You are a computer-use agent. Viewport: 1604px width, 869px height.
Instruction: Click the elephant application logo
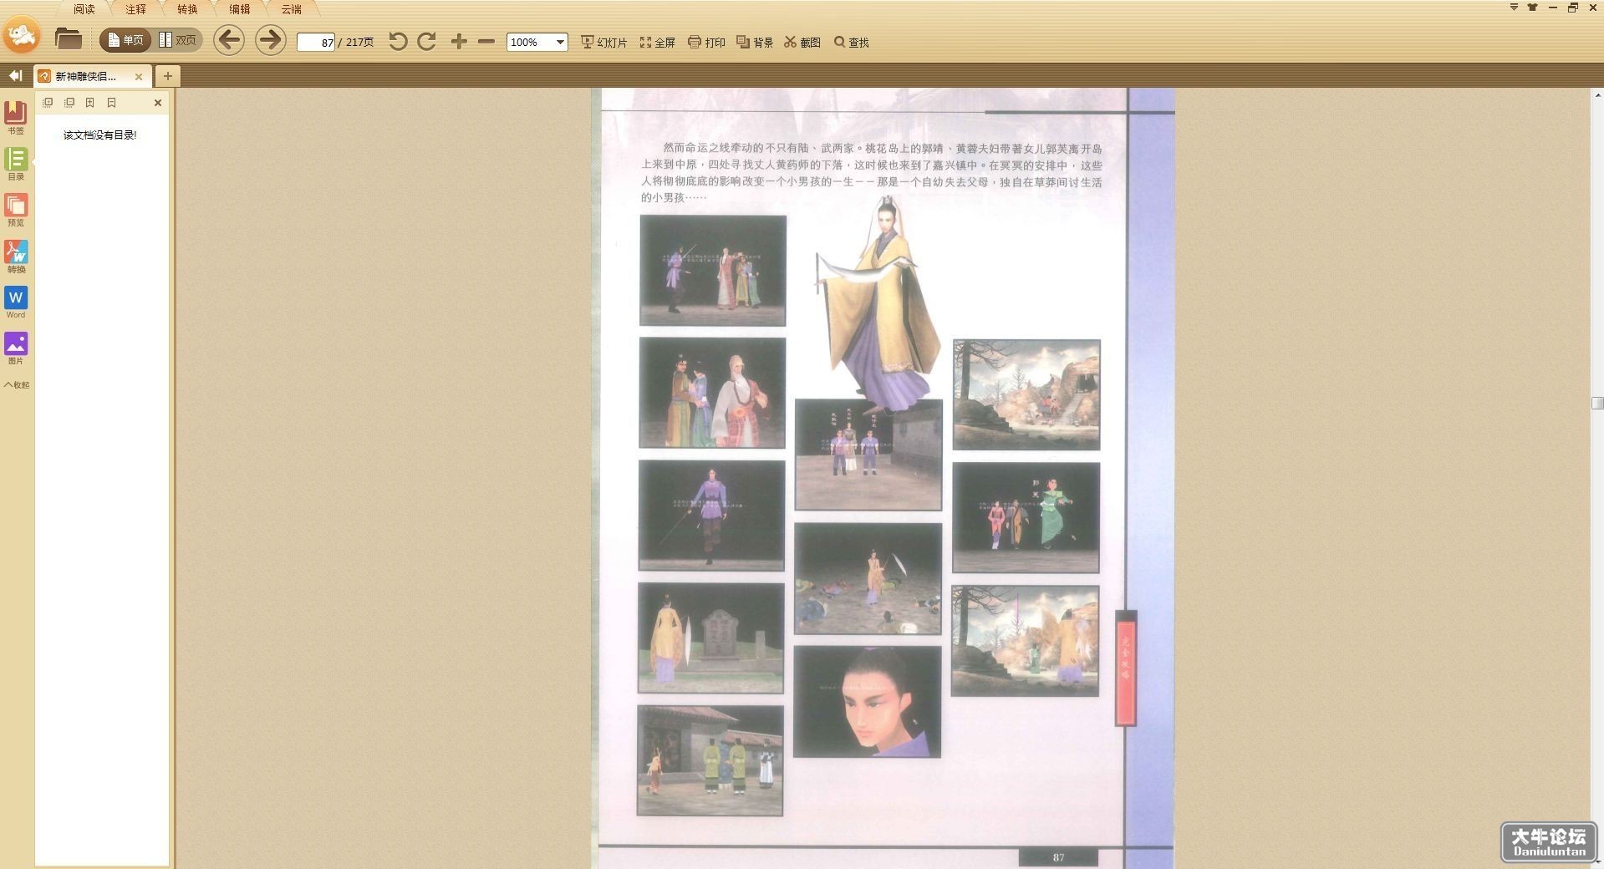tap(23, 35)
